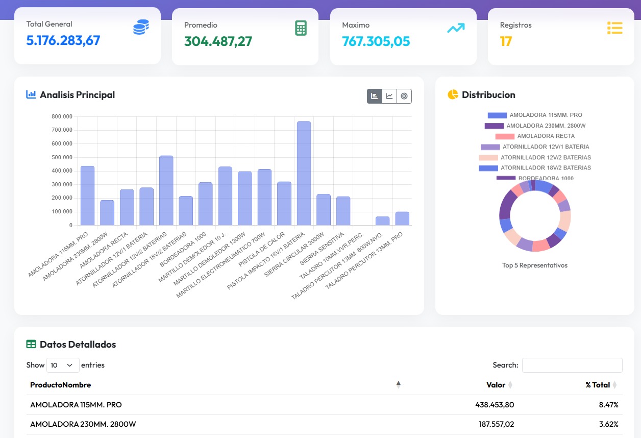Click the table icon beside Datos Detallados
The height and width of the screenshot is (438, 641).
(31, 345)
